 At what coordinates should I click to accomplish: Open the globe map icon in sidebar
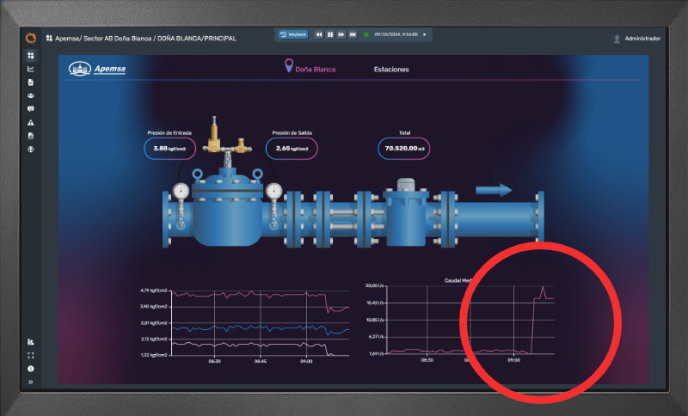(x=31, y=150)
